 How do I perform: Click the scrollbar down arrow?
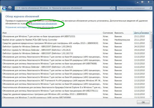pyautogui.click(x=151, y=97)
